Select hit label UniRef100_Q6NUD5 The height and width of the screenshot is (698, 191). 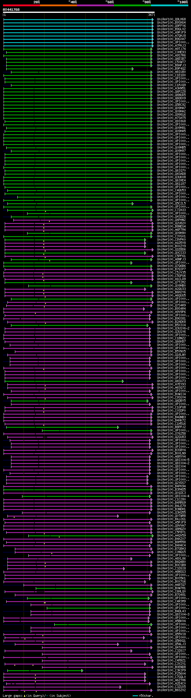(x=171, y=95)
